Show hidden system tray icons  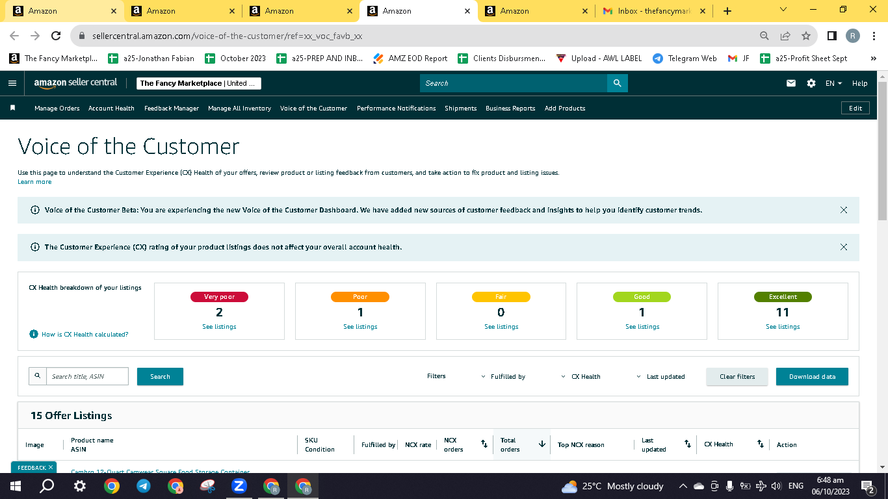pos(683,486)
